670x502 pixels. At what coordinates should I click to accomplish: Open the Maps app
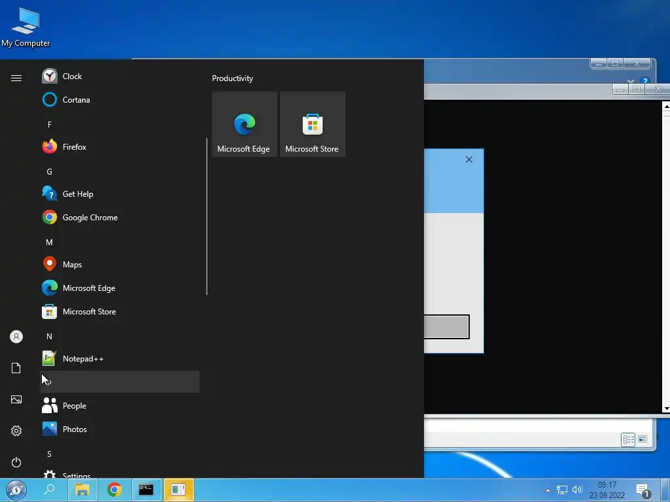pyautogui.click(x=120, y=265)
